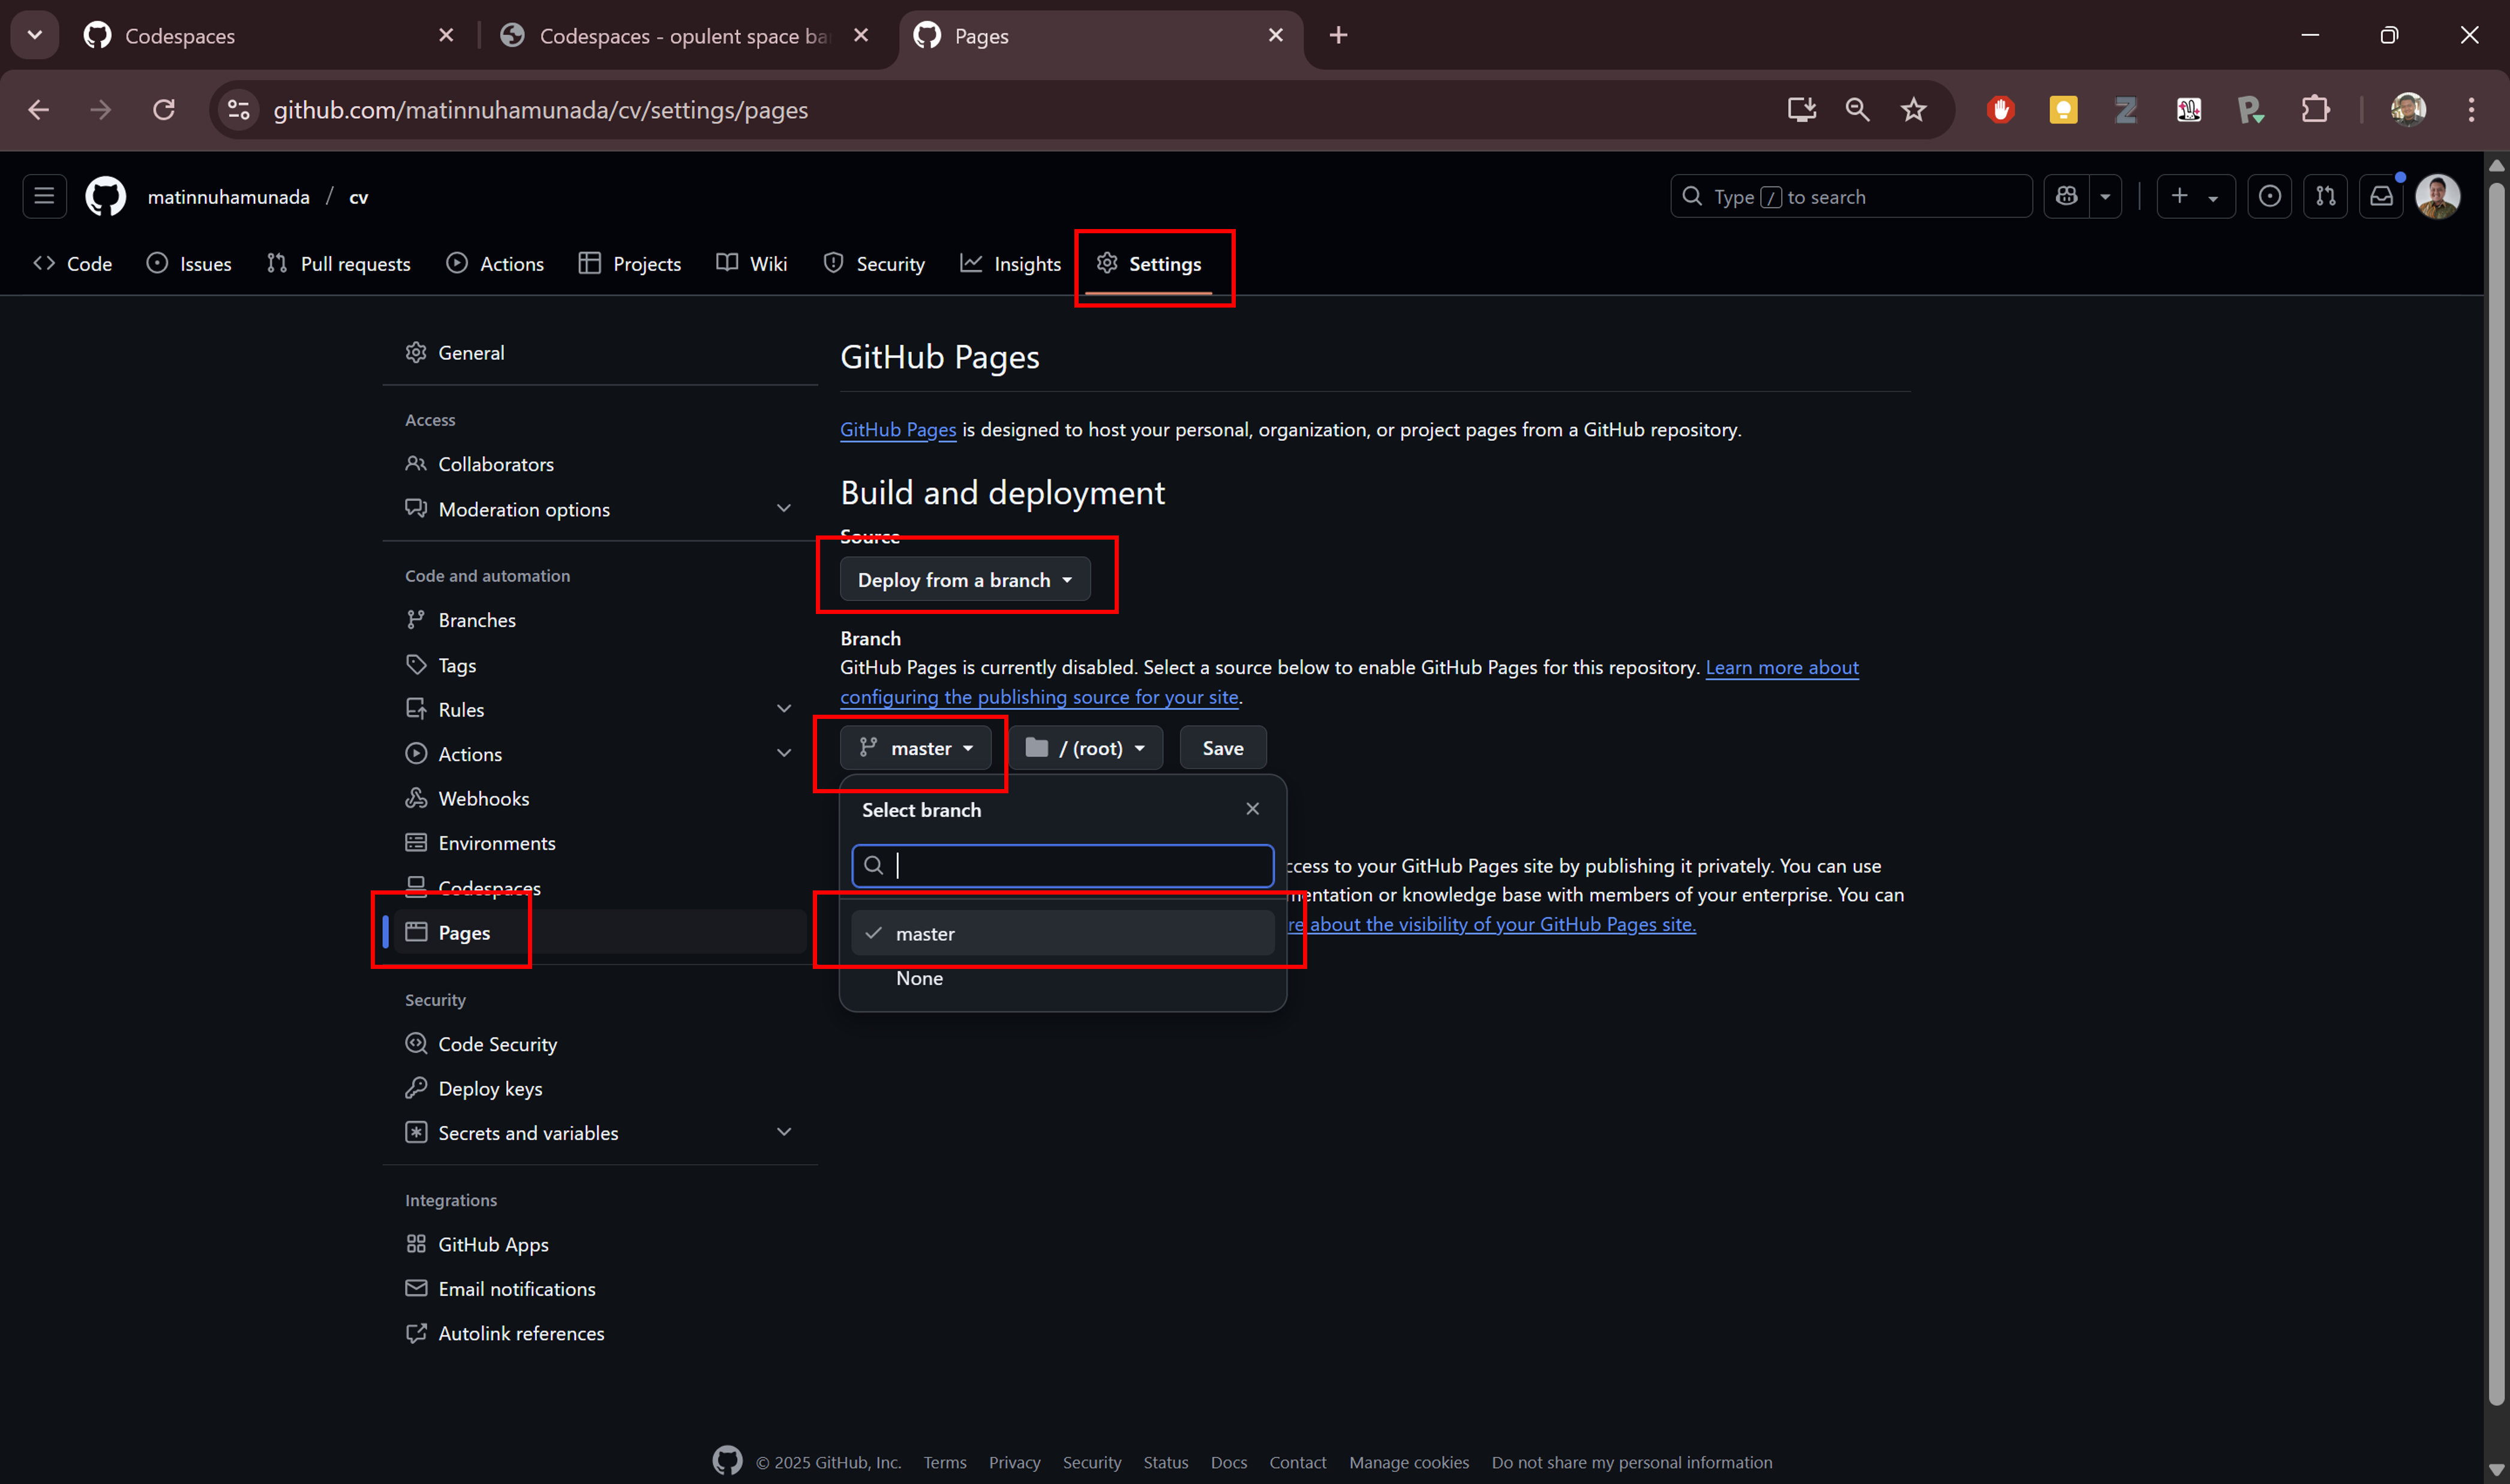Click the AdBlock extension icon
The image size is (2510, 1484).
coord(2000,110)
